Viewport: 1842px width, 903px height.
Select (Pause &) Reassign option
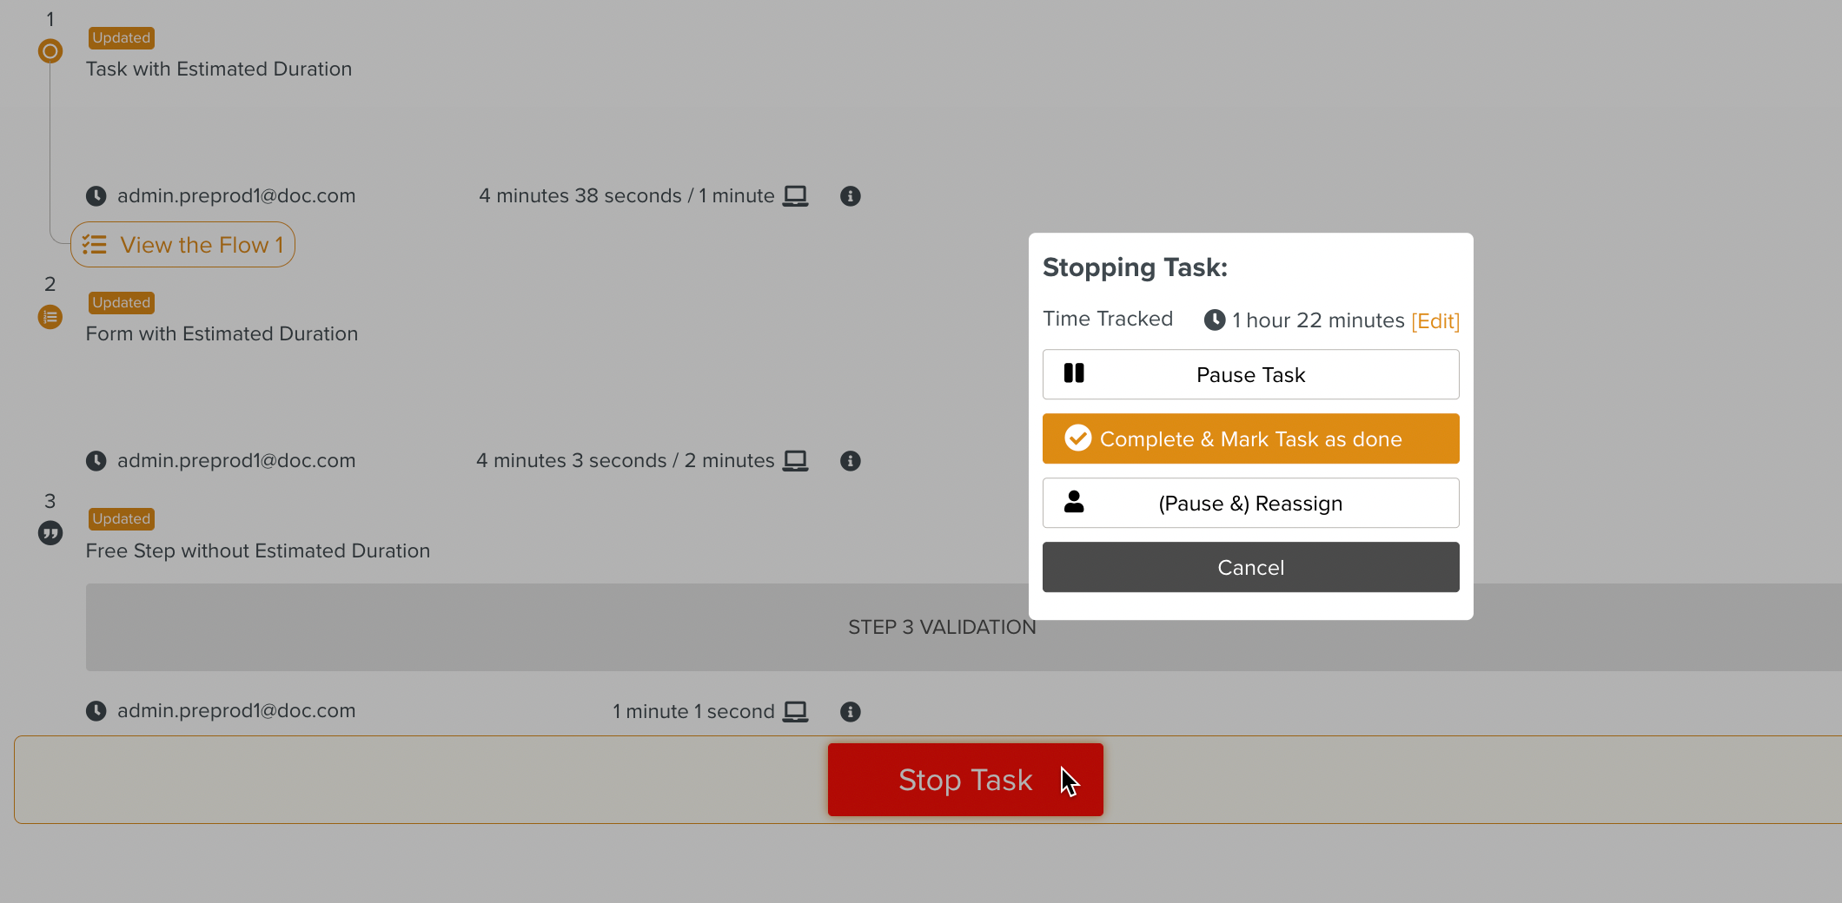(x=1250, y=504)
